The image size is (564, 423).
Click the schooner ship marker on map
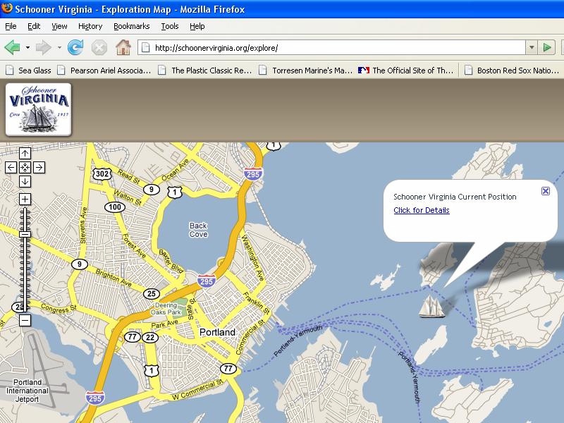click(x=431, y=307)
